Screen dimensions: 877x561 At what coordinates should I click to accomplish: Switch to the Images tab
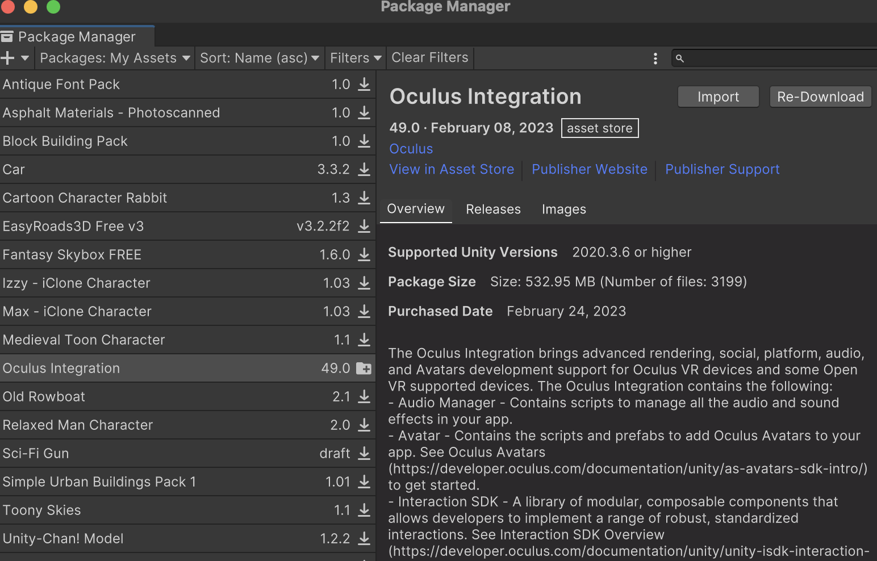click(563, 209)
